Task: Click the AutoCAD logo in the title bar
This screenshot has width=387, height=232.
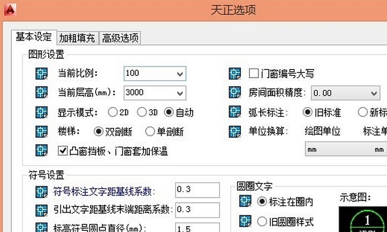Action: pyautogui.click(x=10, y=10)
